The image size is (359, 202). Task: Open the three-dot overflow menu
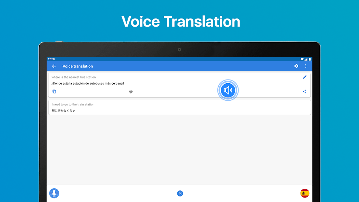point(306,66)
